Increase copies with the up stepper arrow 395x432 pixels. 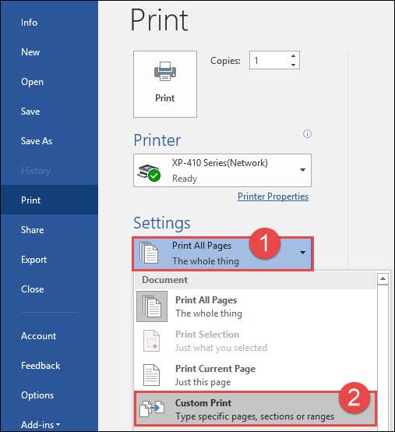tap(294, 56)
